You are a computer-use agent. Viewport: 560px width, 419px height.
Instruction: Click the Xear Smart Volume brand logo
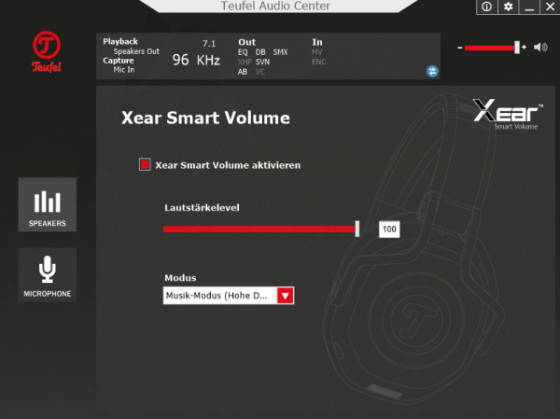[x=508, y=114]
